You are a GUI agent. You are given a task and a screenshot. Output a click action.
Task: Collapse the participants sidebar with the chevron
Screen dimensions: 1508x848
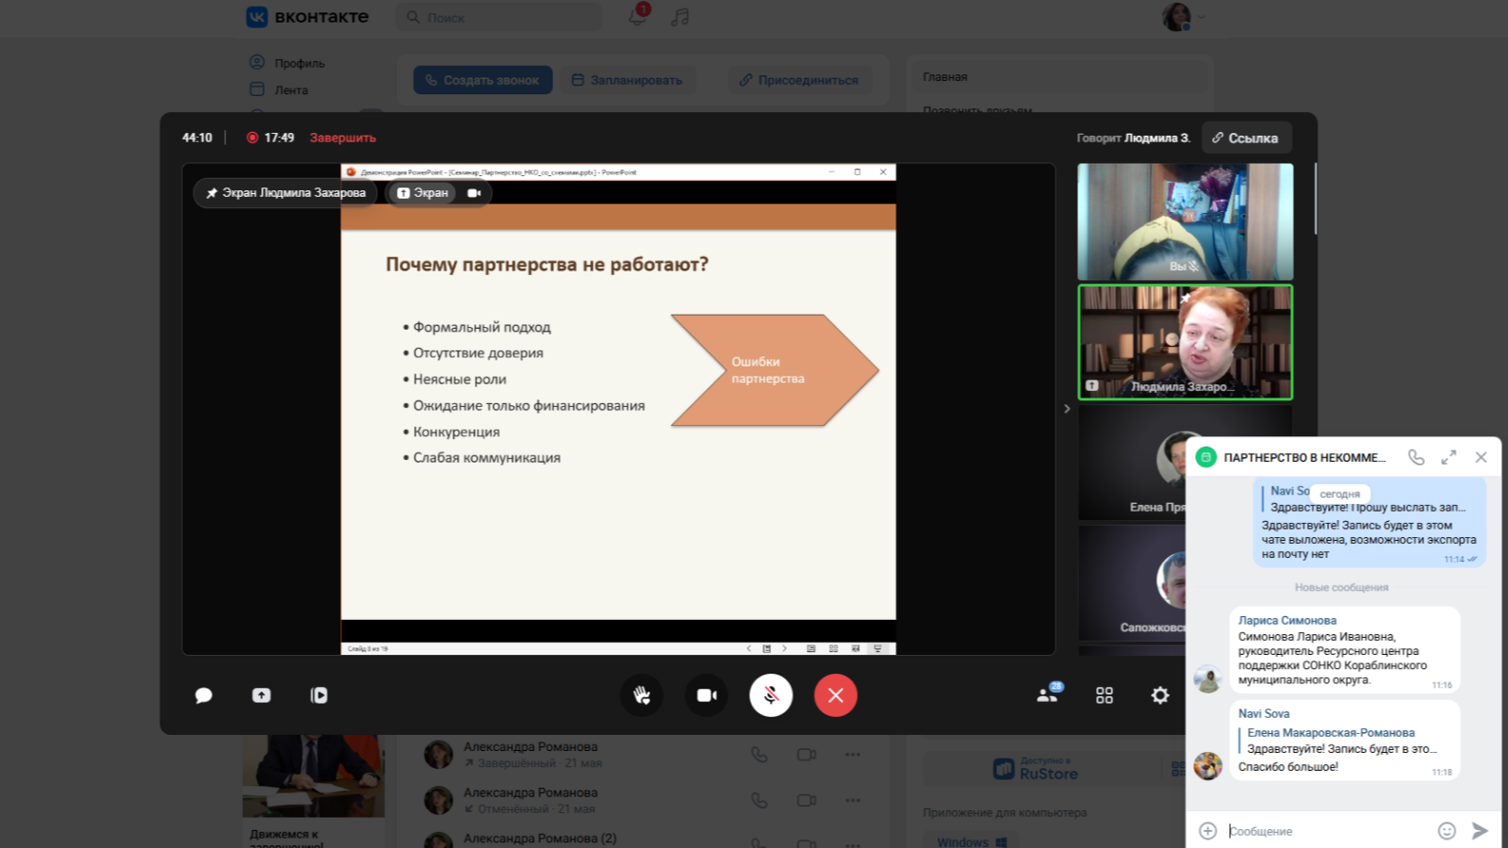coord(1067,409)
